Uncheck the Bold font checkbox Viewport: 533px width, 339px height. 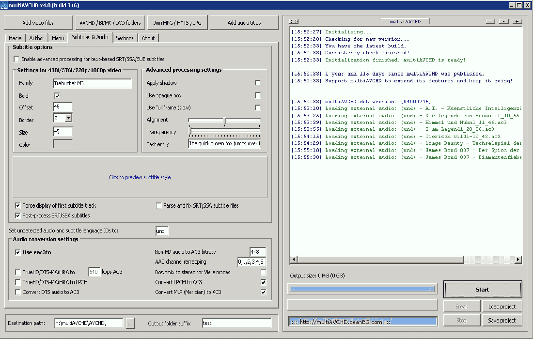(57, 96)
